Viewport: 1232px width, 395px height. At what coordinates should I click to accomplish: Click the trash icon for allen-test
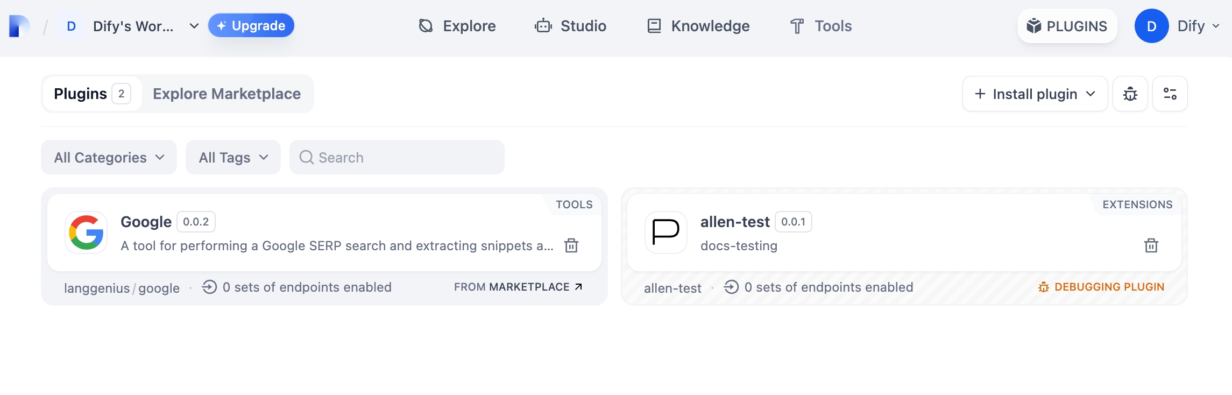click(1151, 245)
